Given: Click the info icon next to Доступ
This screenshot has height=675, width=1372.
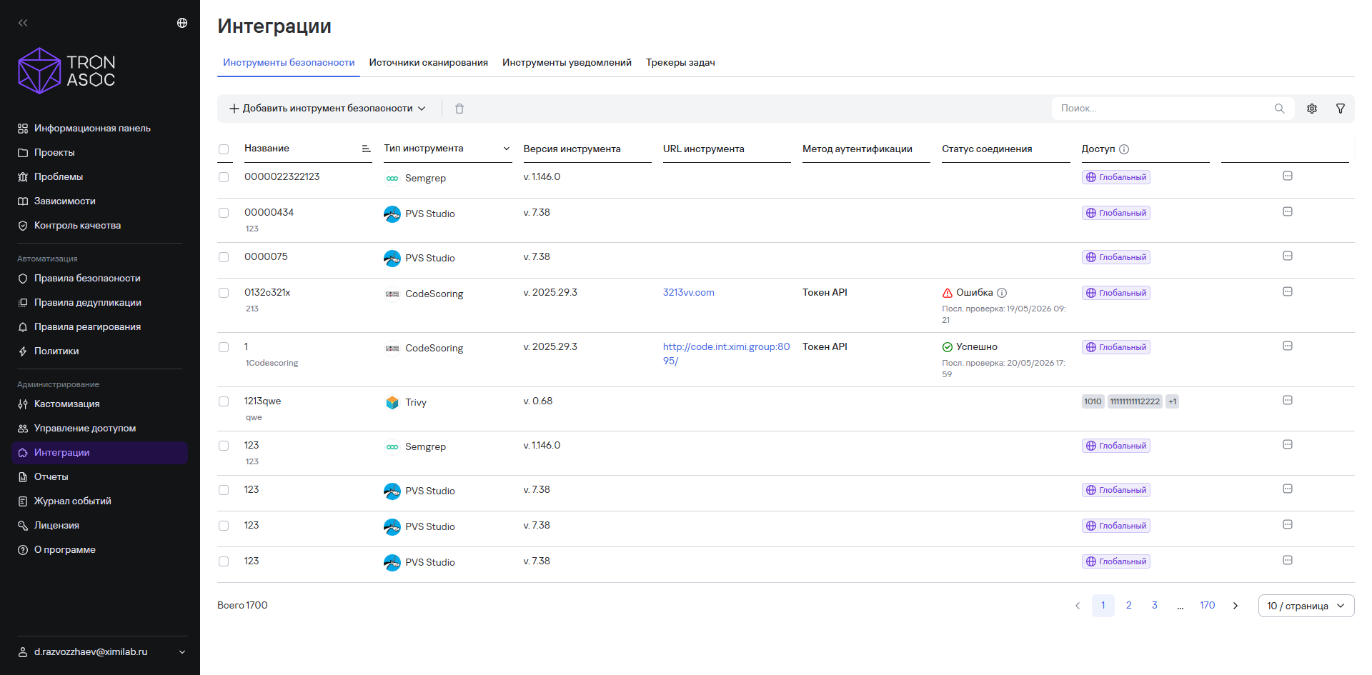Looking at the screenshot, I should click(1124, 149).
